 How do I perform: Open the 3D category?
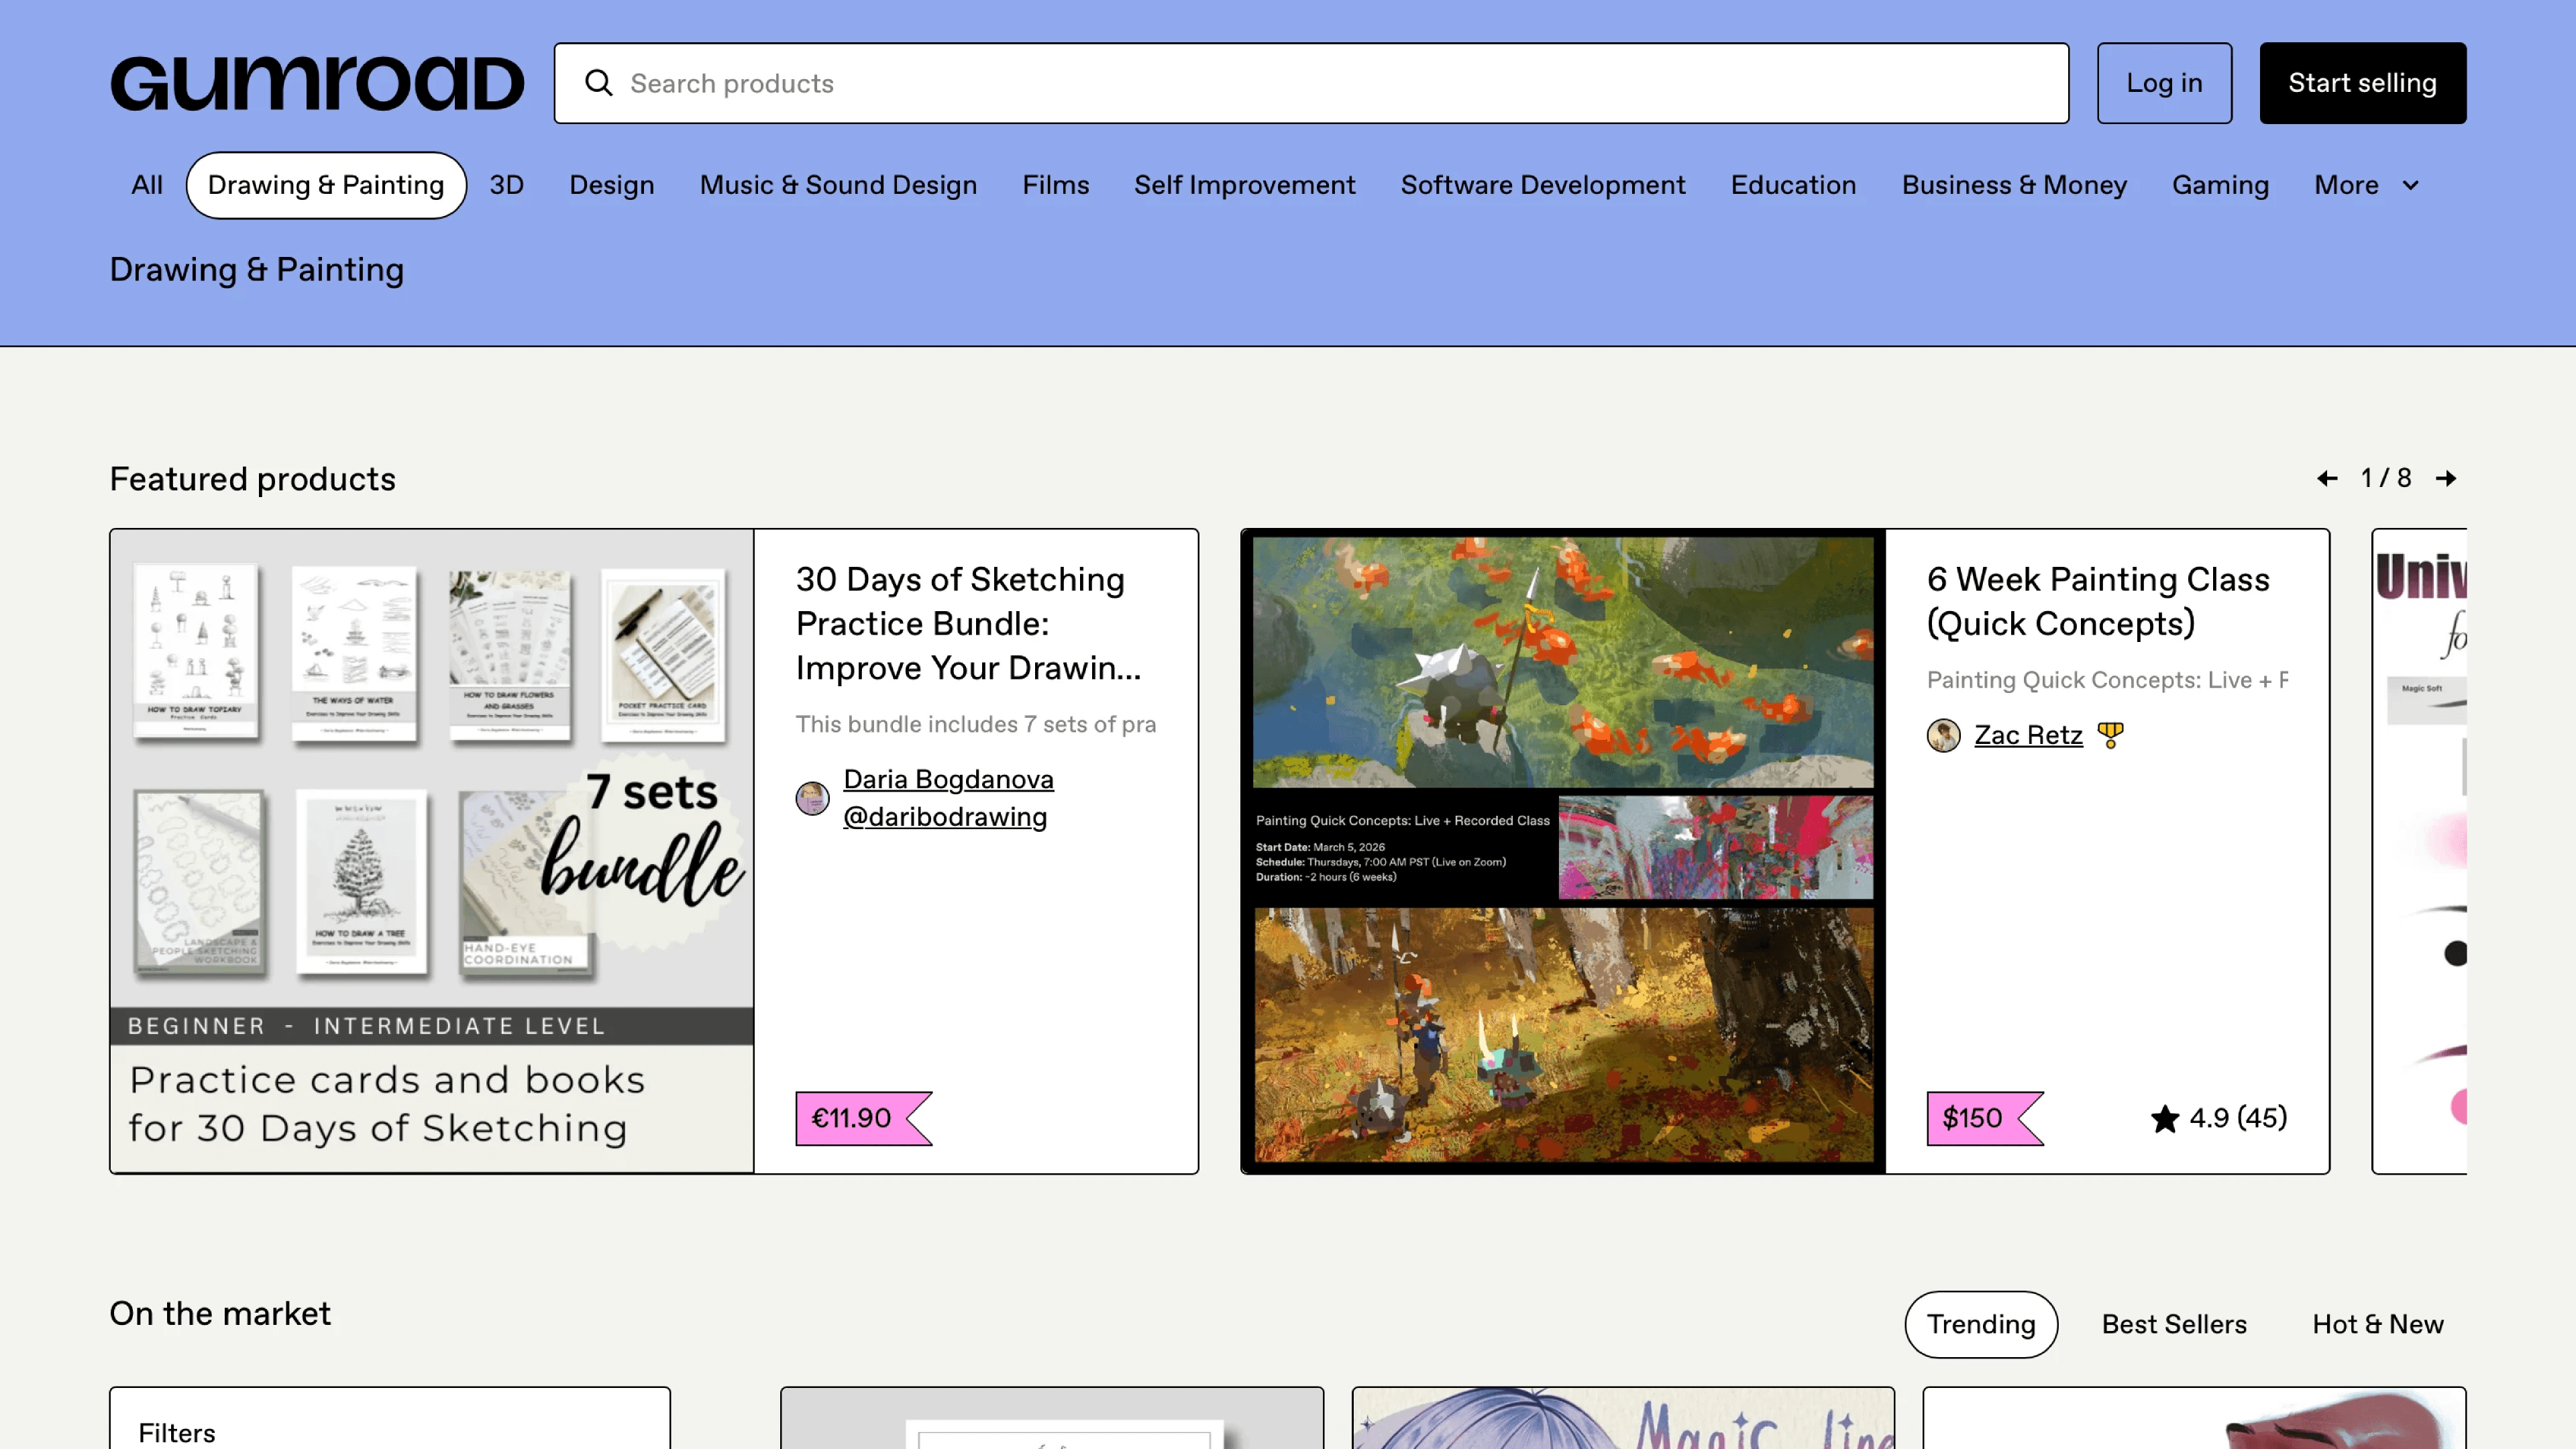click(x=507, y=185)
